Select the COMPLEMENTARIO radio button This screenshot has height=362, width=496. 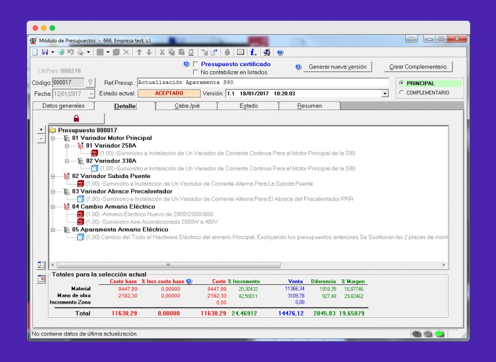pyautogui.click(x=401, y=93)
